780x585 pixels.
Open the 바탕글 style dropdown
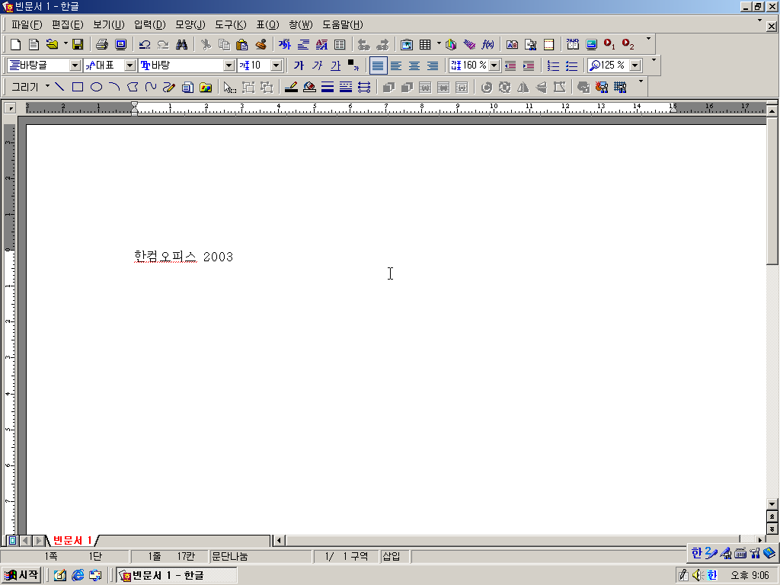pos(75,66)
